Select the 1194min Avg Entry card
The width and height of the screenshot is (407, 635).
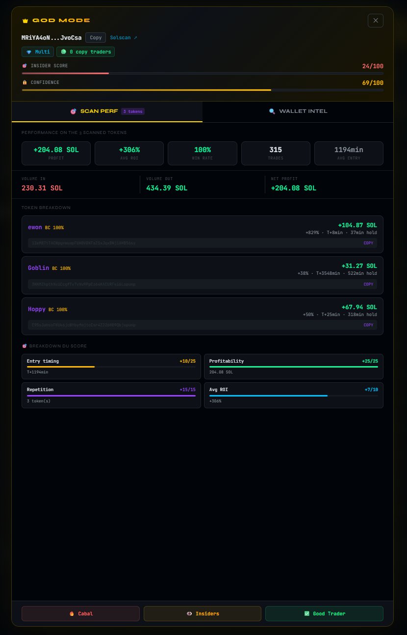(x=349, y=153)
